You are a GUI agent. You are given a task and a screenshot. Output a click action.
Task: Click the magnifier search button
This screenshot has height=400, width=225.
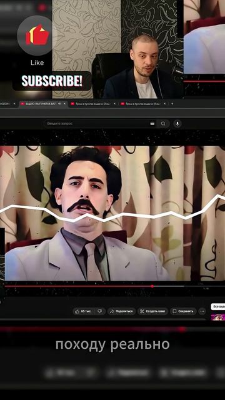pyautogui.click(x=163, y=124)
